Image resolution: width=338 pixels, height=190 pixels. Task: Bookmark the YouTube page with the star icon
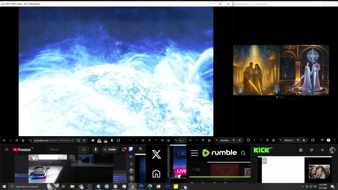[x=84, y=140]
